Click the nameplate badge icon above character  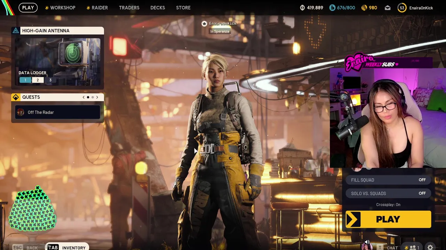205,24
